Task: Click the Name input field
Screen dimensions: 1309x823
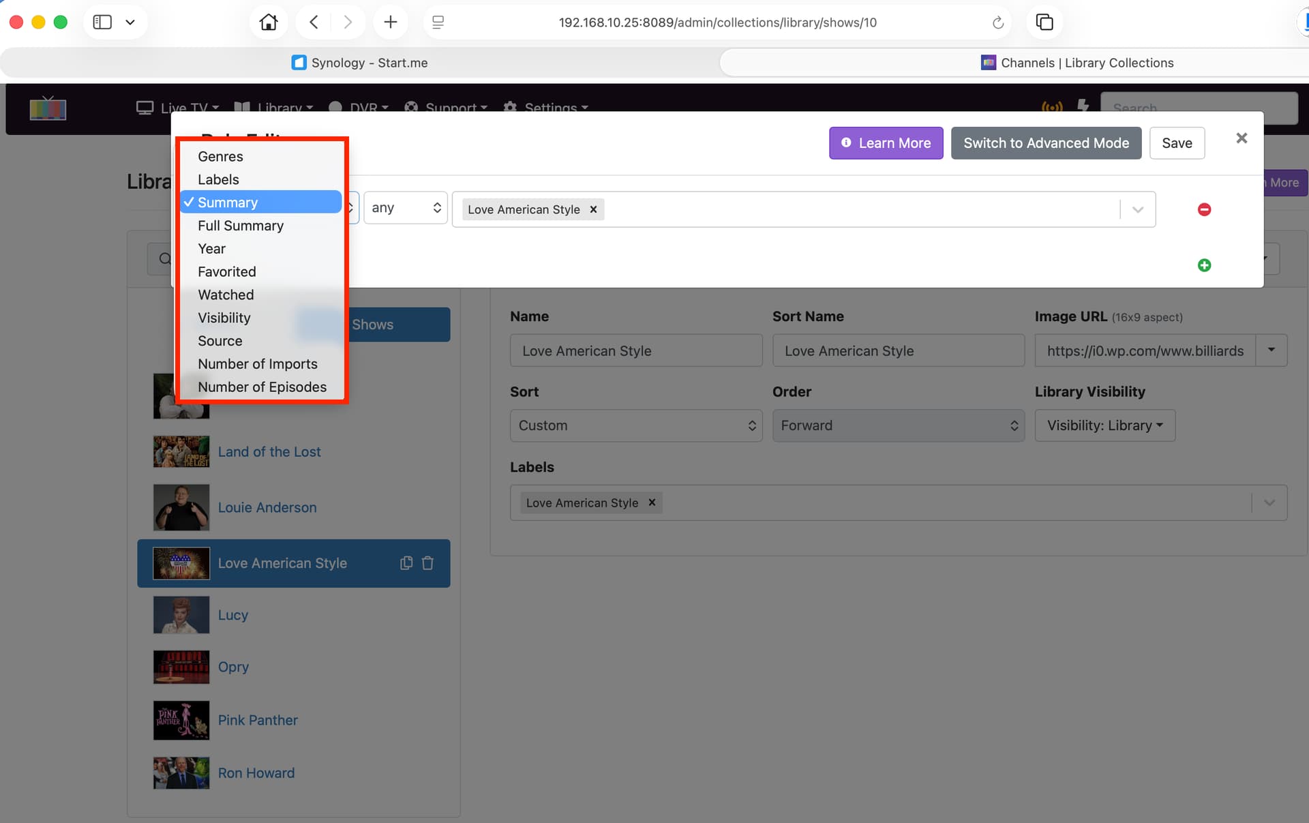Action: coord(635,350)
